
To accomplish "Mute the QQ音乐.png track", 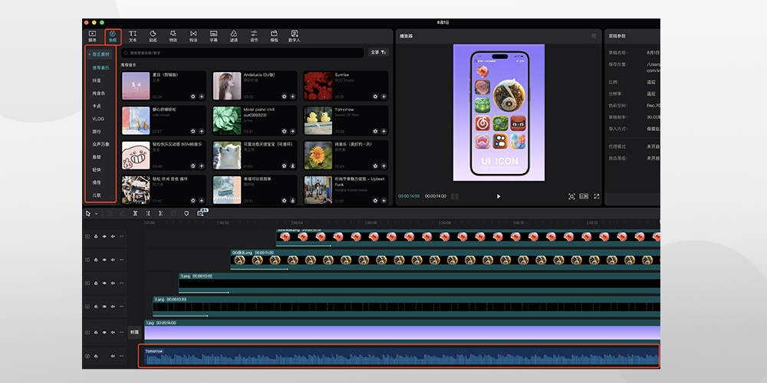I will pyautogui.click(x=113, y=260).
